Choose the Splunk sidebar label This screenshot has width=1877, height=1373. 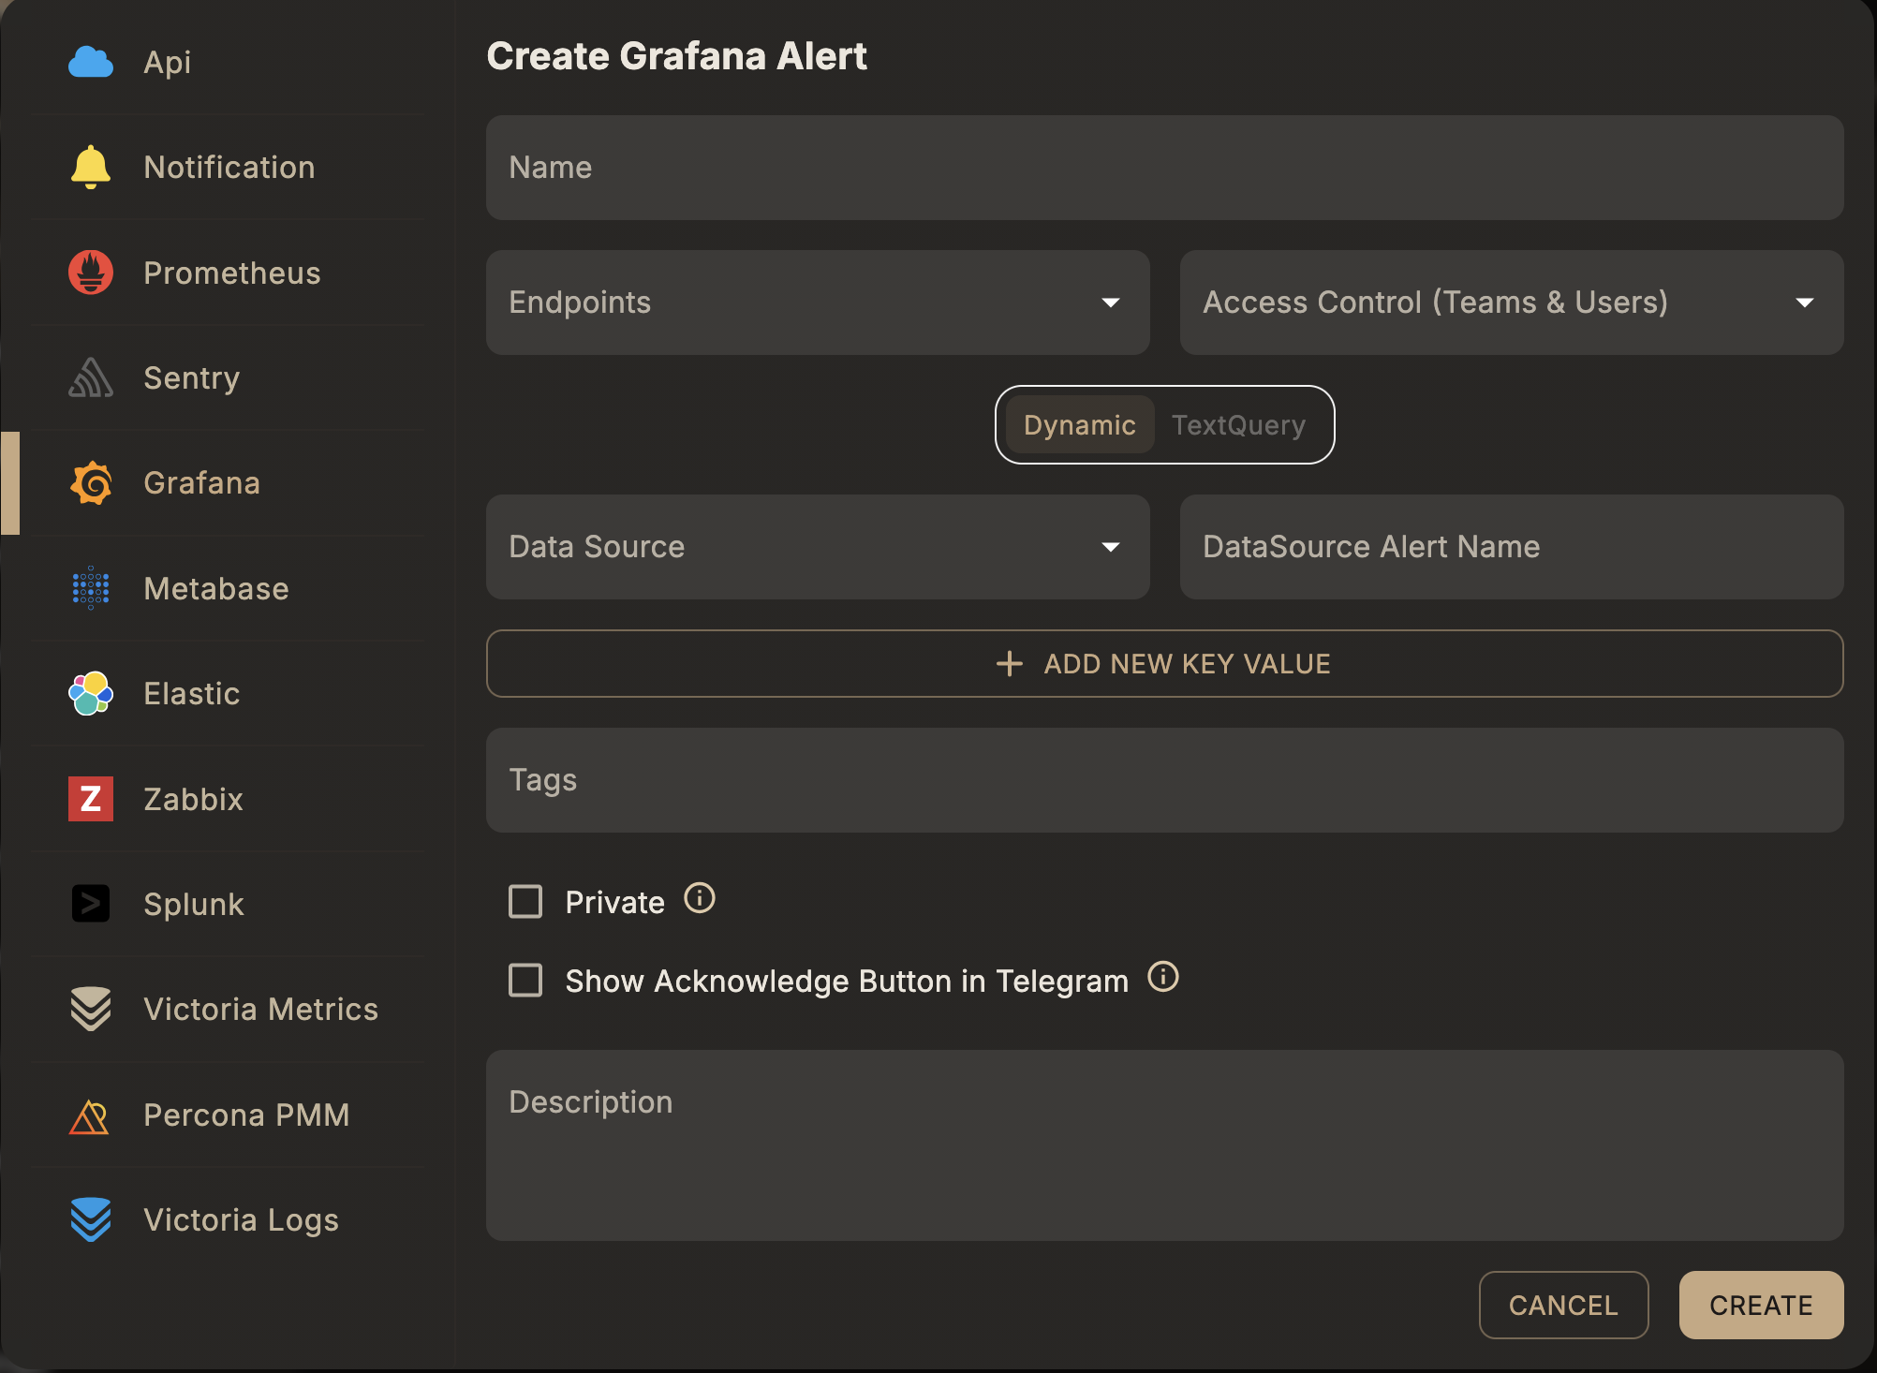click(x=194, y=905)
